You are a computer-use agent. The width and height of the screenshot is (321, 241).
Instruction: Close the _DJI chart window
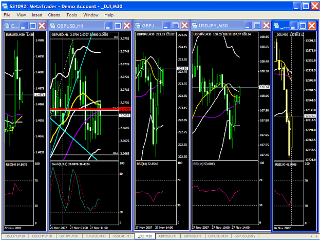click(x=312, y=26)
